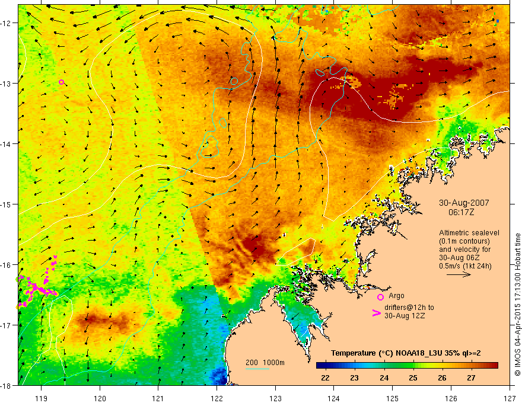
Task: Click the longitude axis label '126'
Action: pos(451,398)
